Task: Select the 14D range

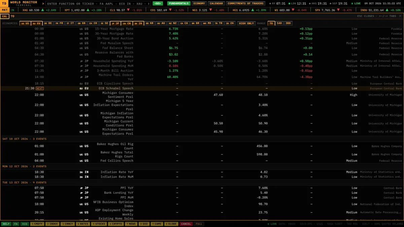Action: 279,24
